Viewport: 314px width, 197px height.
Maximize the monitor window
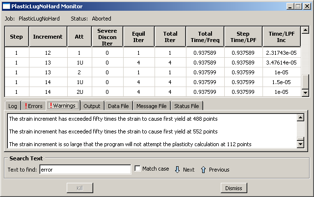click(x=298, y=6)
